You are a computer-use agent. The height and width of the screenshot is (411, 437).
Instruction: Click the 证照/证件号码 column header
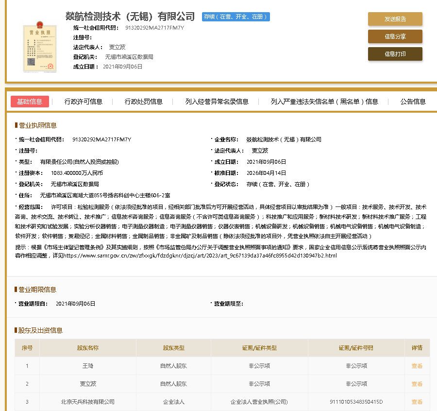point(356,348)
